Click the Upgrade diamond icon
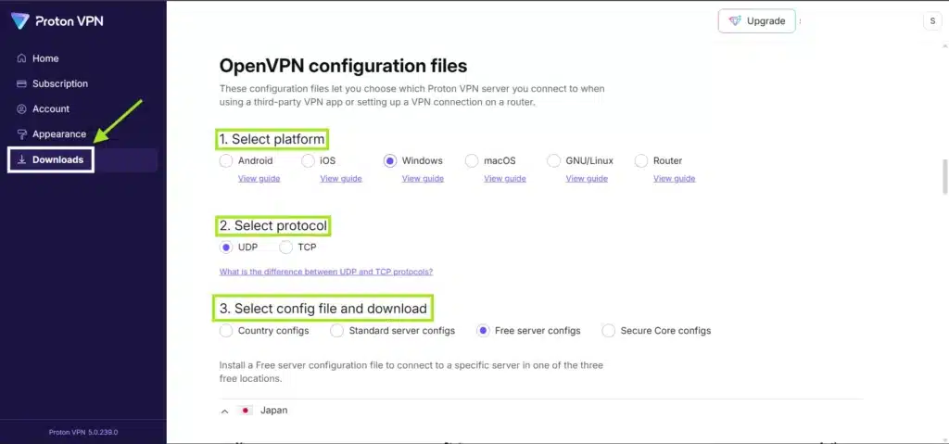The image size is (949, 444). [x=735, y=21]
